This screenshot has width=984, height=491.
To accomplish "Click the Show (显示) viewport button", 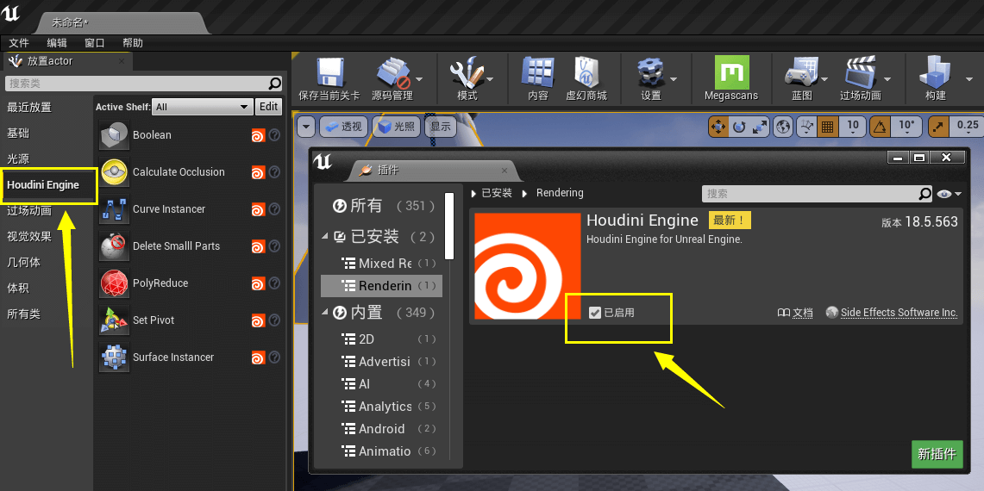I will pyautogui.click(x=441, y=126).
